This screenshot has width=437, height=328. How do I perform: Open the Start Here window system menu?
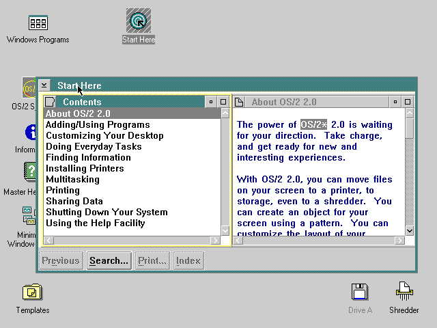[44, 85]
